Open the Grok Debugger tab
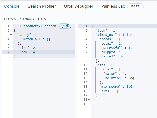Image resolution: width=157 pixels, height=118 pixels. point(79,6)
